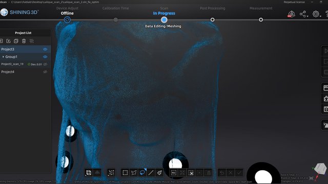Select the lasso selection tool

(142, 173)
